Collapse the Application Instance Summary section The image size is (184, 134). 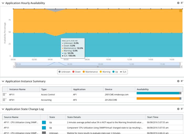tap(3, 81)
